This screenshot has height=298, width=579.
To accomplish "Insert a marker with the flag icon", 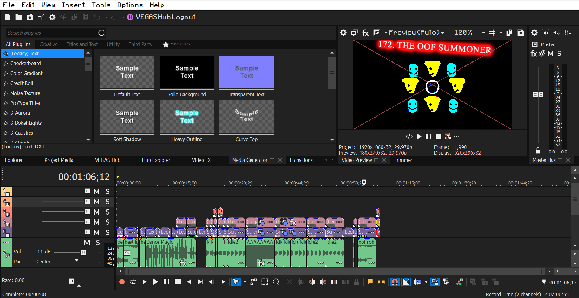I will coord(370,282).
